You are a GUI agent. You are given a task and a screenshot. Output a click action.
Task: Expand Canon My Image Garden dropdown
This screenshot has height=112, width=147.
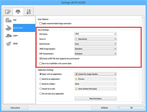click(96, 74)
